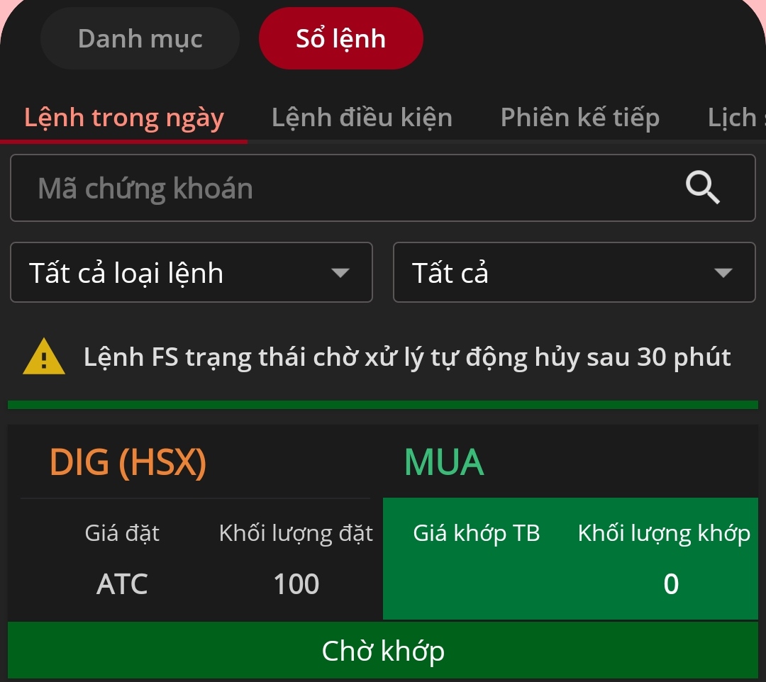Click the Khối lượng đặt value 100
Viewport: 766px width, 682px height.
(x=296, y=584)
